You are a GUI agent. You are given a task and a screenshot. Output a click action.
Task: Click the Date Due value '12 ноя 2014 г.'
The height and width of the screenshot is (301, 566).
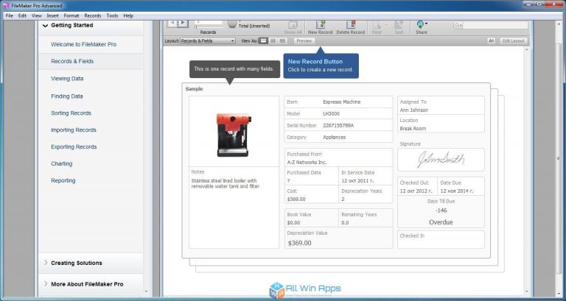tap(457, 191)
